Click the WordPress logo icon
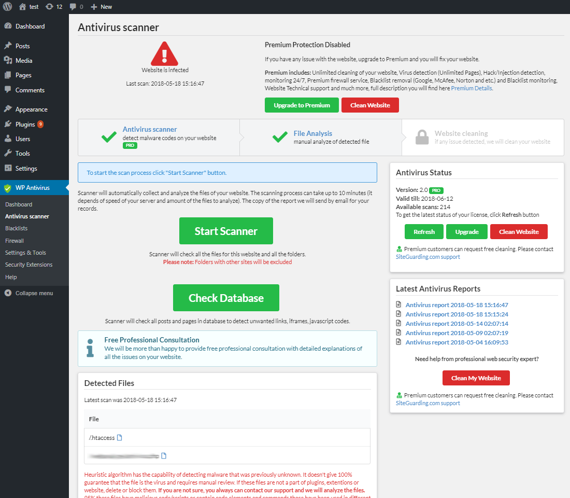 pyautogui.click(x=7, y=7)
